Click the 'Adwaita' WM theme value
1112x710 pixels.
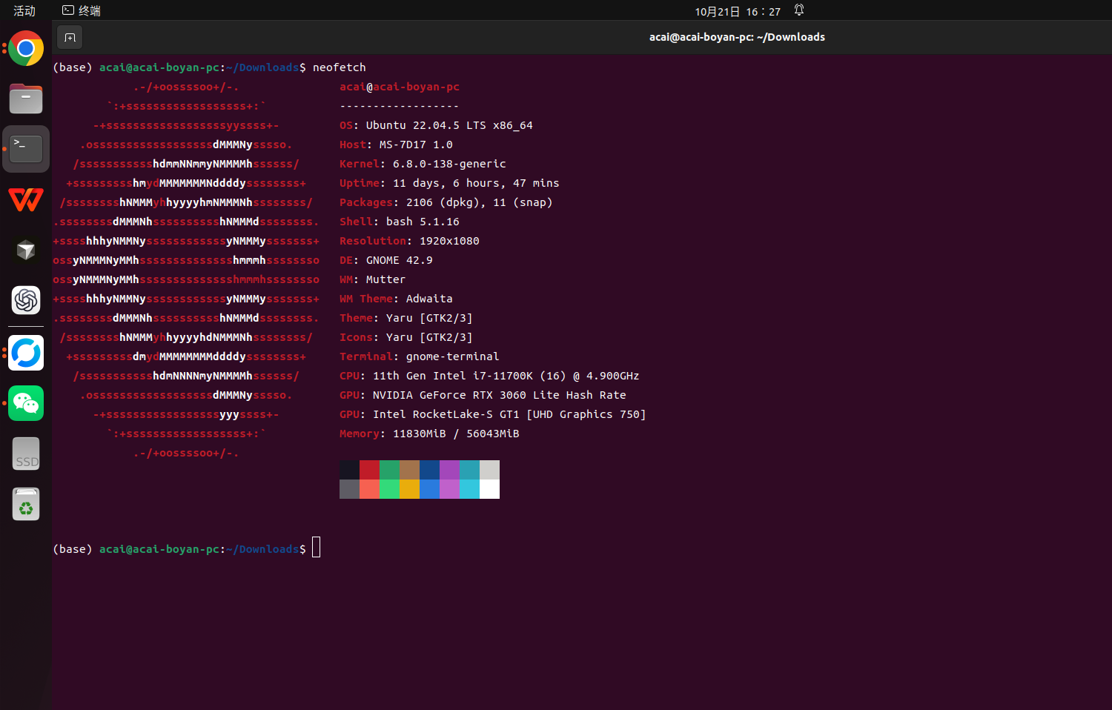tap(429, 299)
